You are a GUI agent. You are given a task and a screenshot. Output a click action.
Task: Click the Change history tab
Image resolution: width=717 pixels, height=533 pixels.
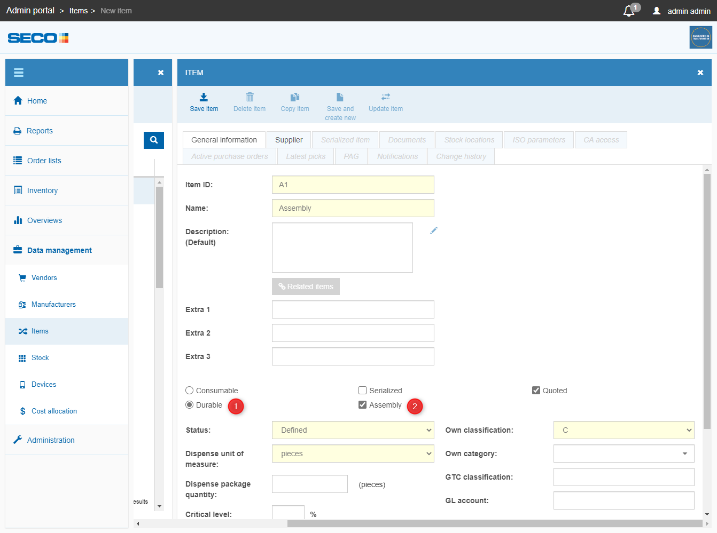pos(461,156)
